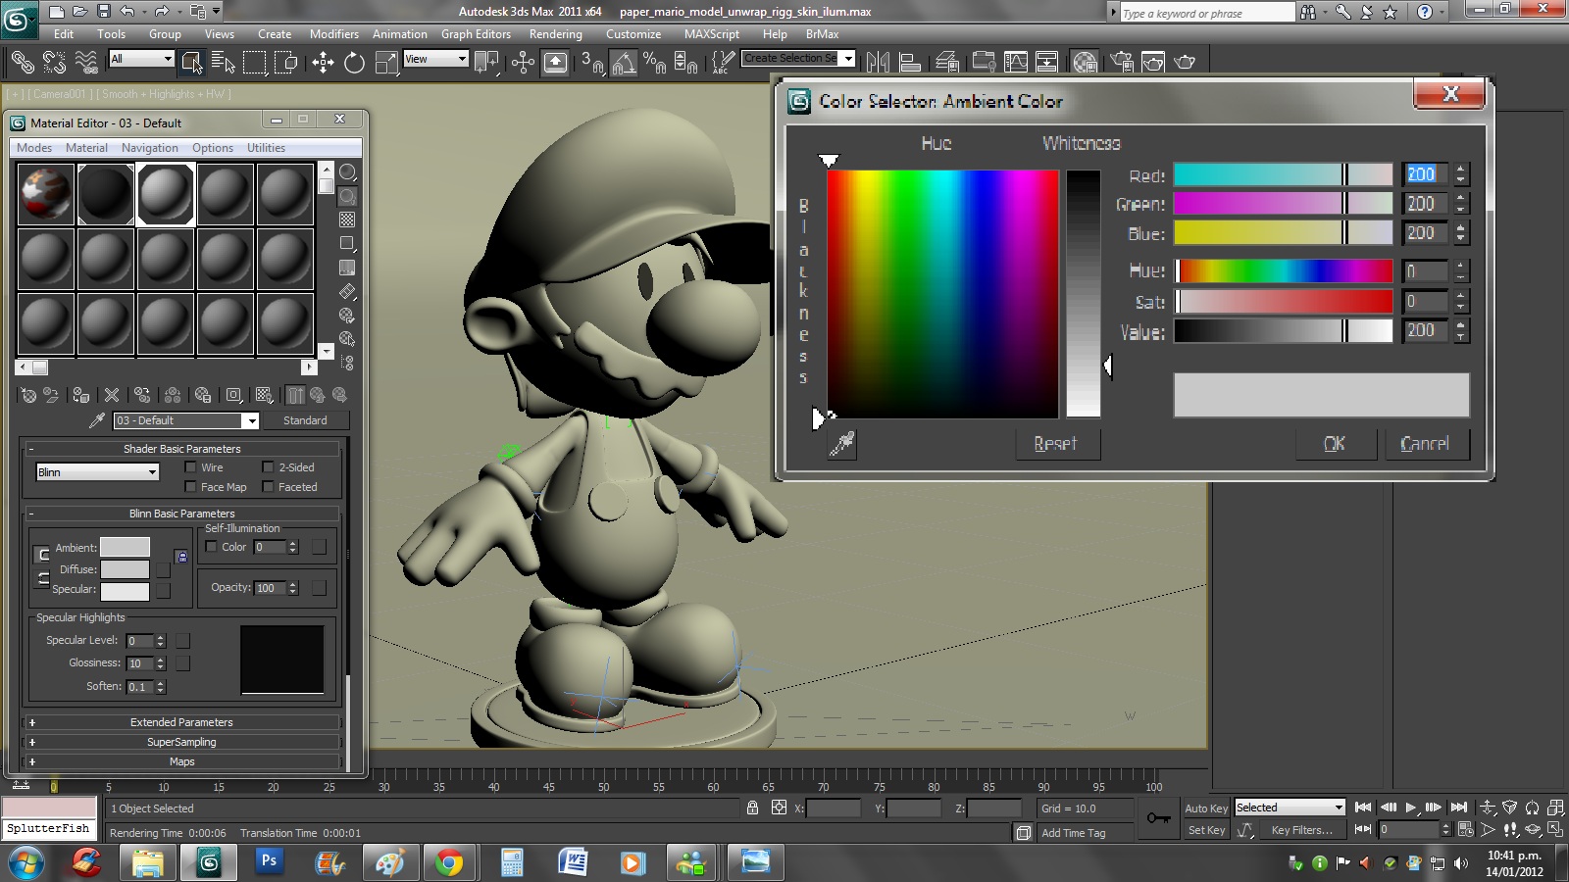Toggle the Background checker icon in Material Editor

[347, 220]
